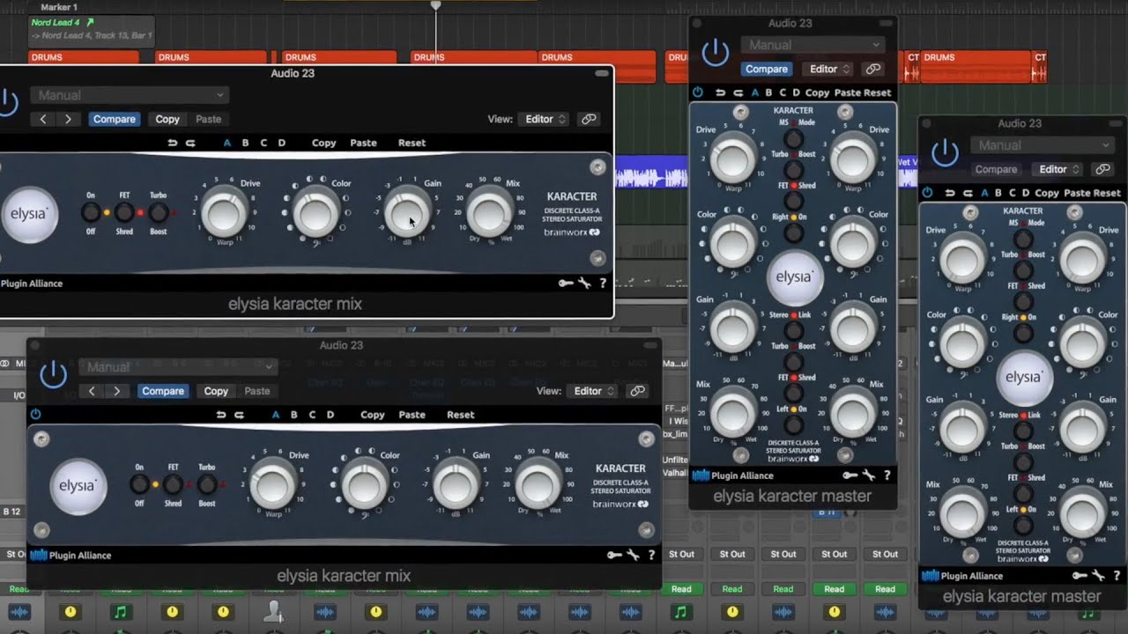Open question mark help in upper karacter mix window
This screenshot has width=1128, height=634.
(603, 284)
